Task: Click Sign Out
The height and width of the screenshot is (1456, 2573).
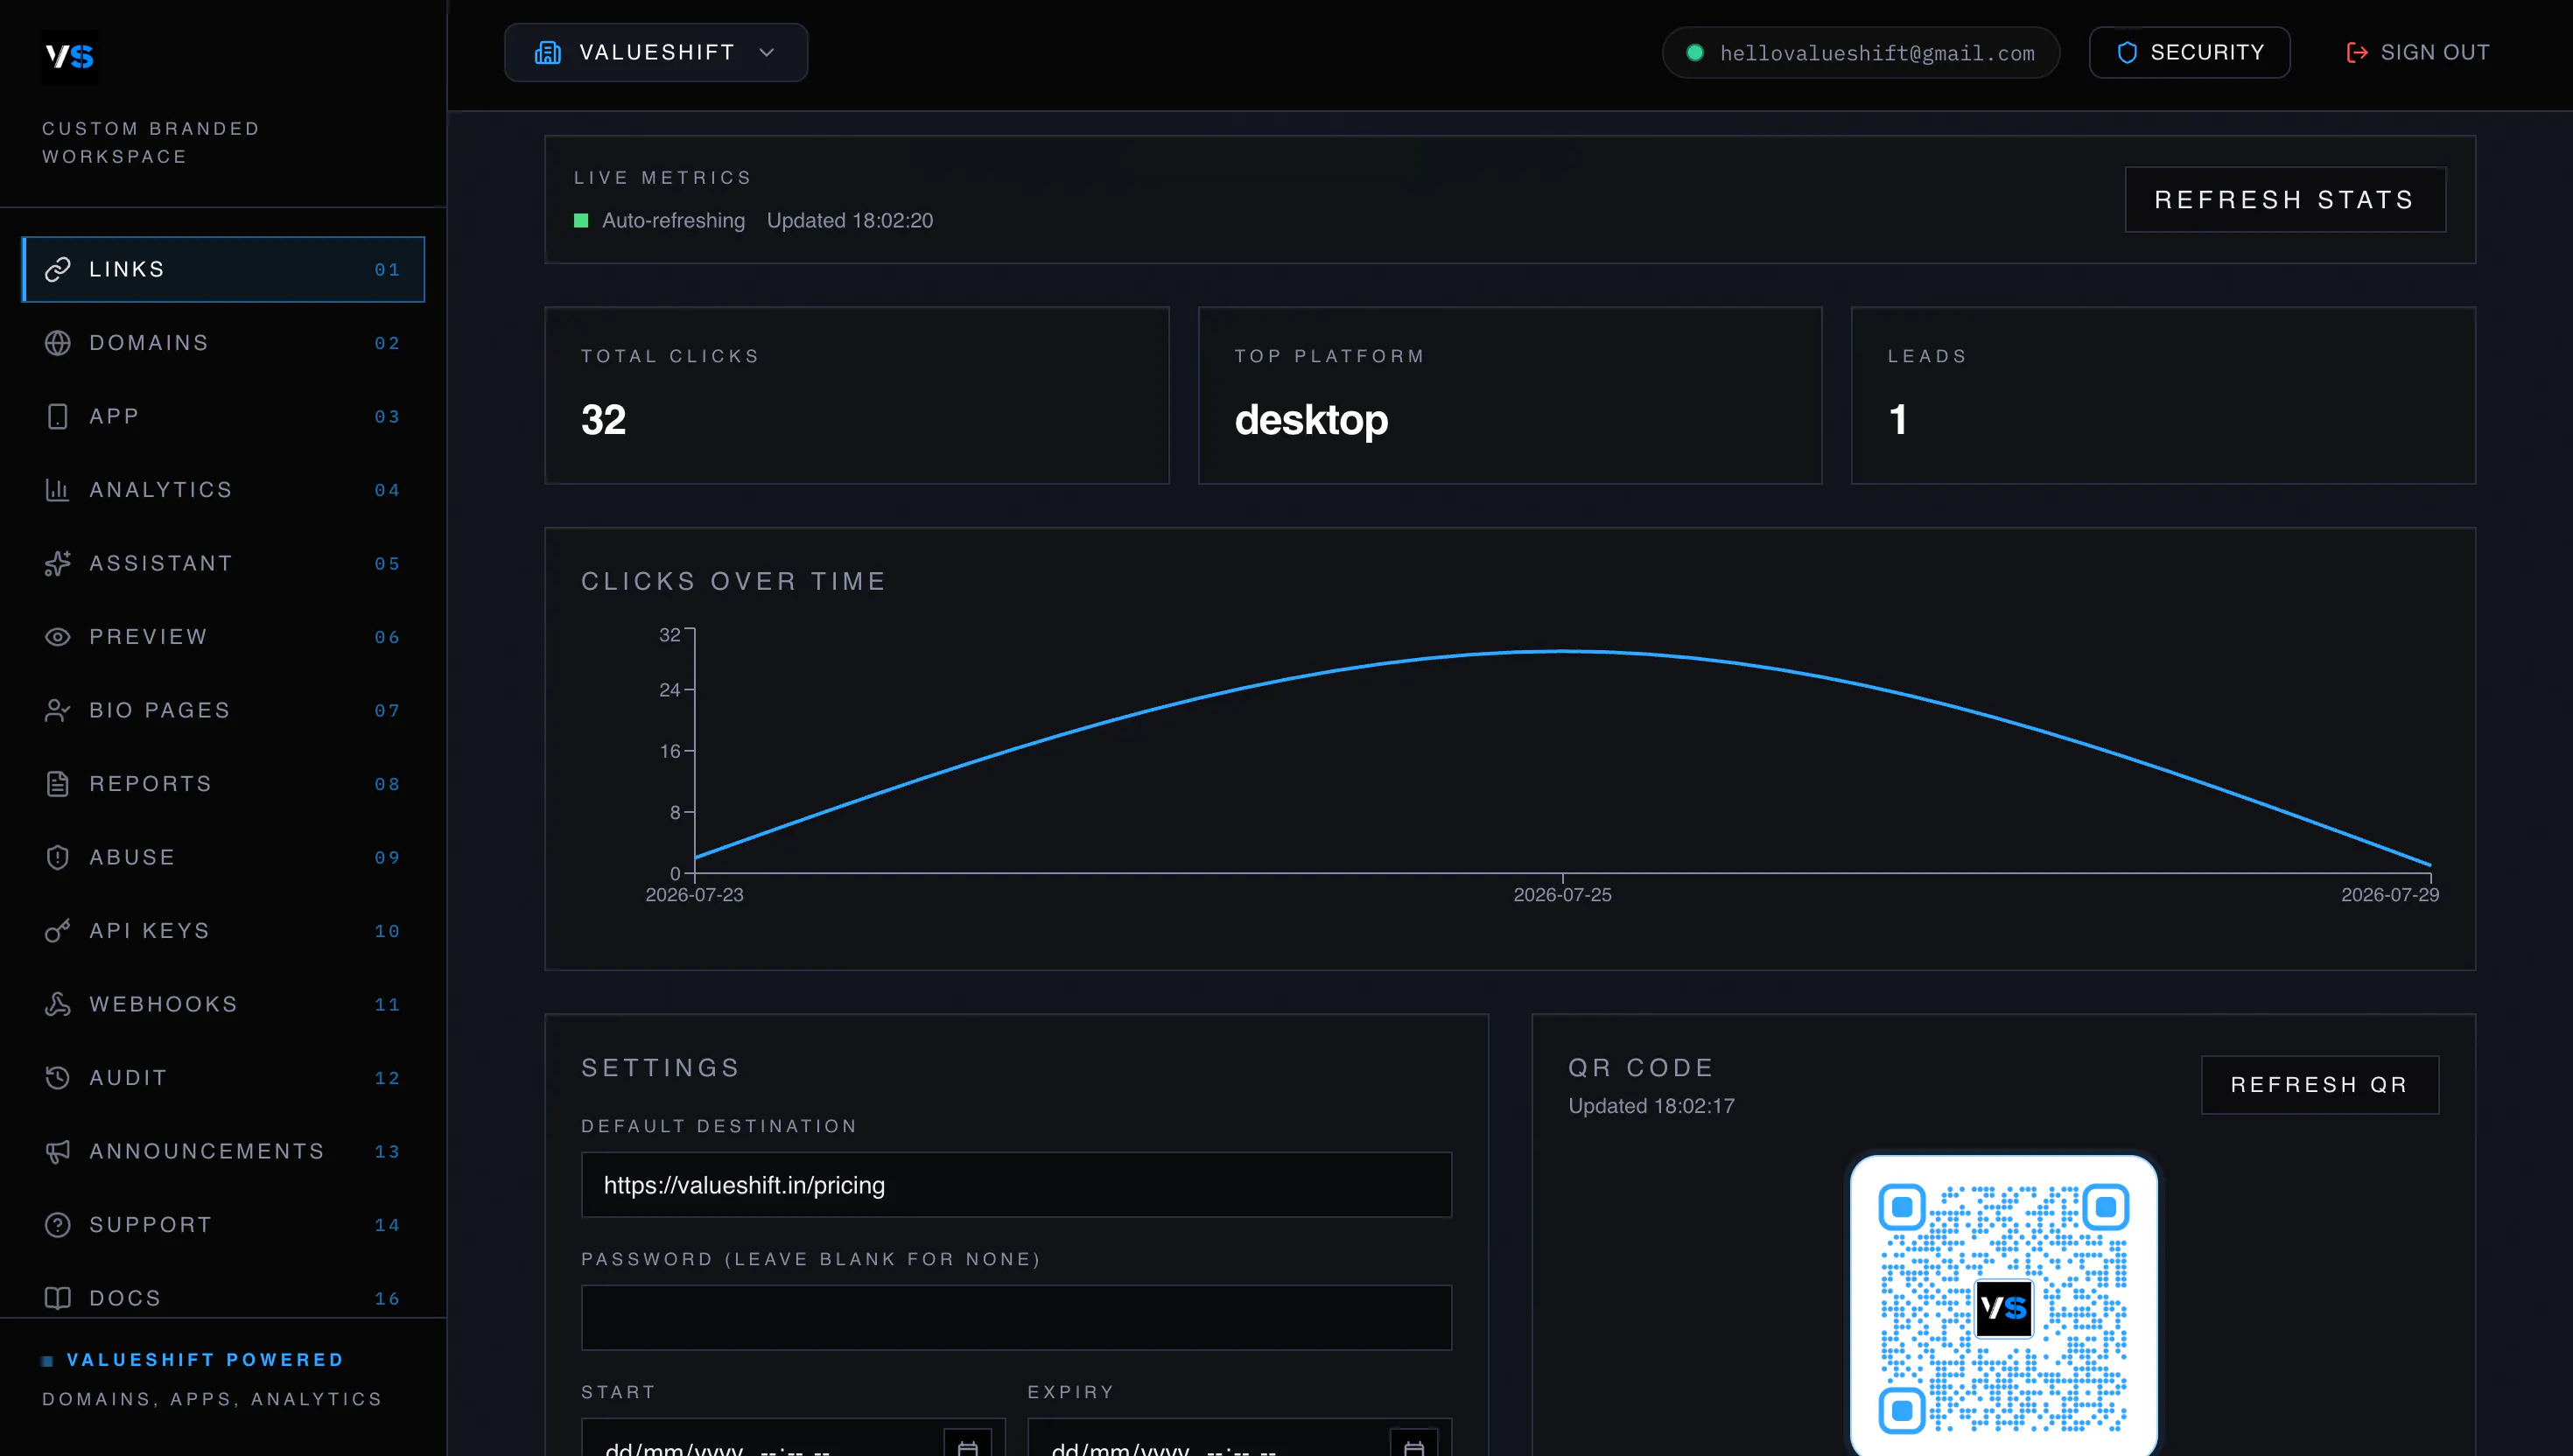Action: [2418, 52]
